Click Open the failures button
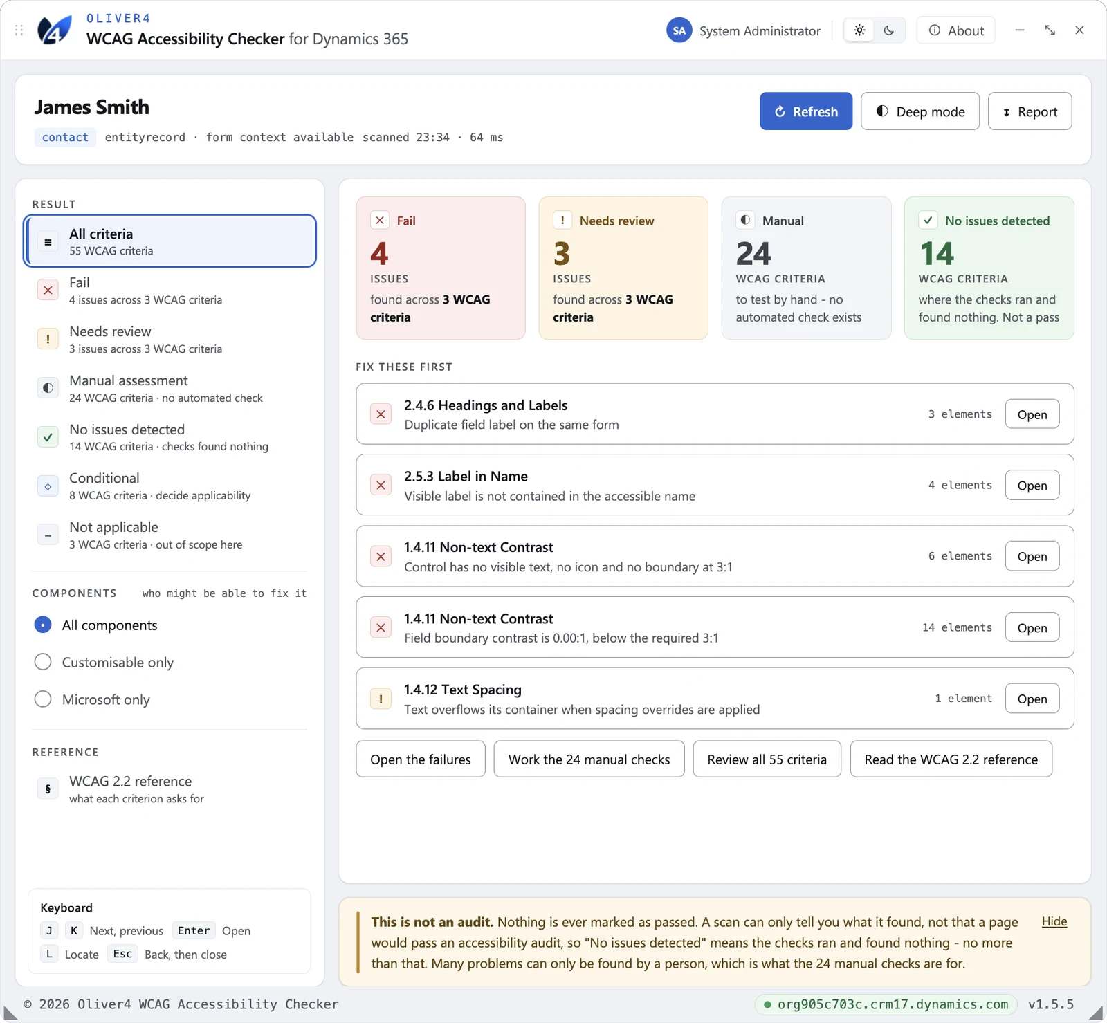Viewport: 1107px width, 1023px height. 421,759
